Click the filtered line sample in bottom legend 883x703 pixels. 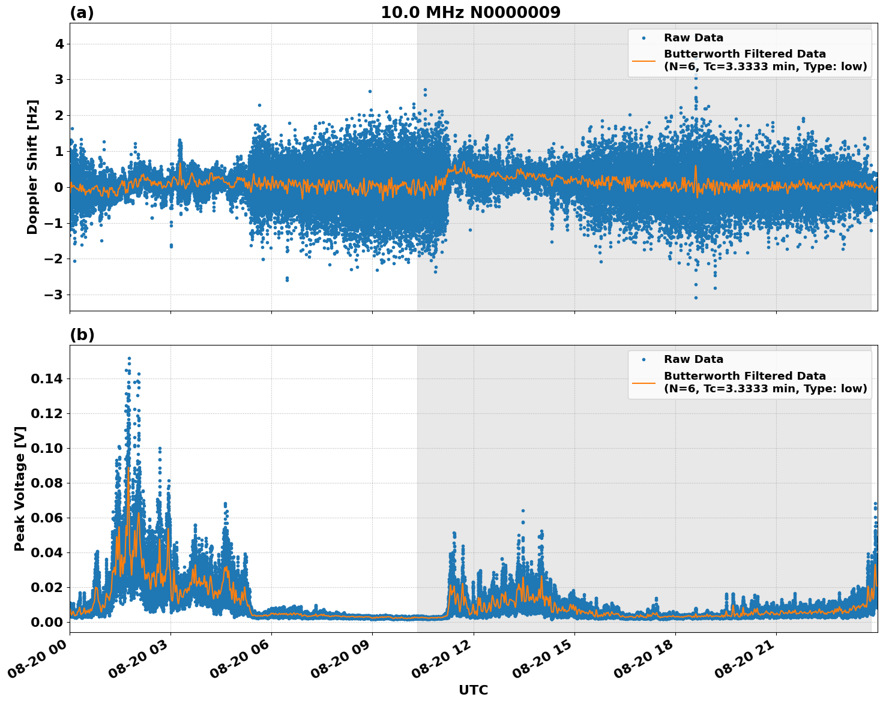645,384
